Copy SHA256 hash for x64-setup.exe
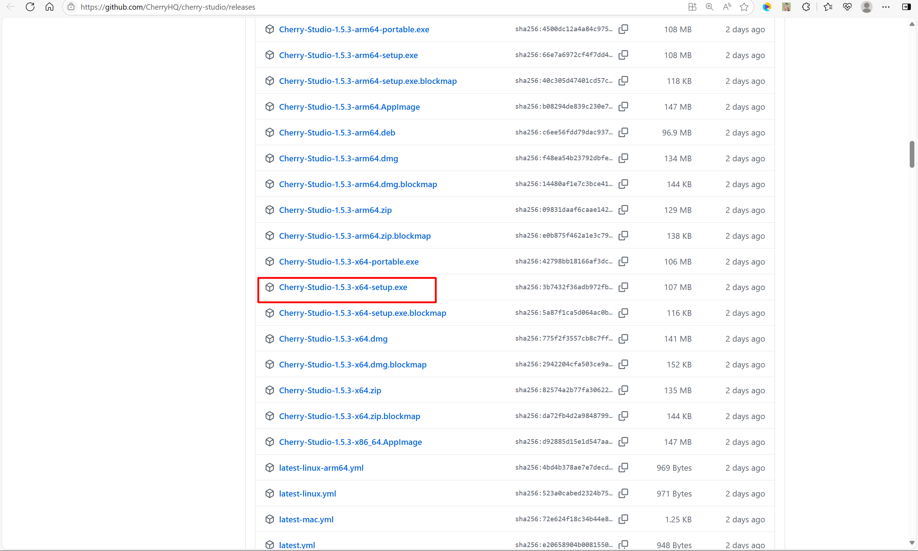The image size is (918, 551). [623, 287]
